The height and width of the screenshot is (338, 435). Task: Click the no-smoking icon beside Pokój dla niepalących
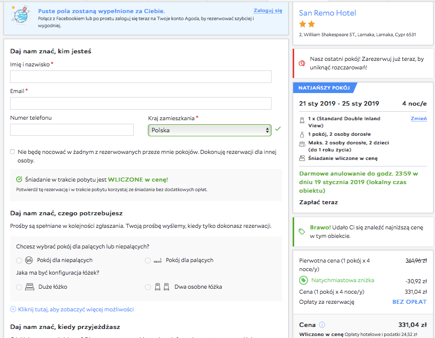pyautogui.click(x=29, y=261)
